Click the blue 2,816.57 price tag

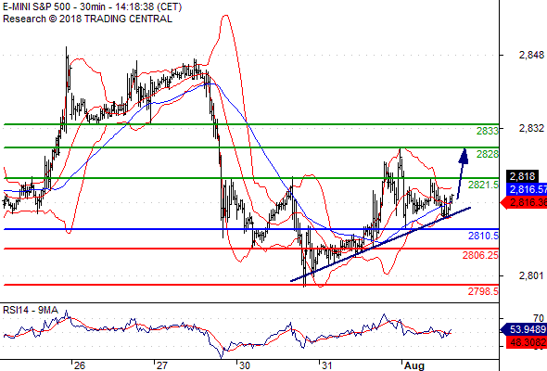pyautogui.click(x=527, y=189)
